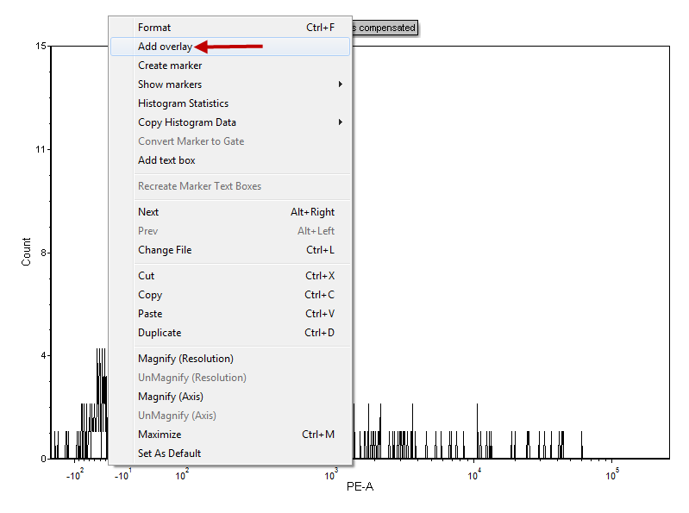Select Copy from the menu
The width and height of the screenshot is (689, 513).
[x=150, y=295]
